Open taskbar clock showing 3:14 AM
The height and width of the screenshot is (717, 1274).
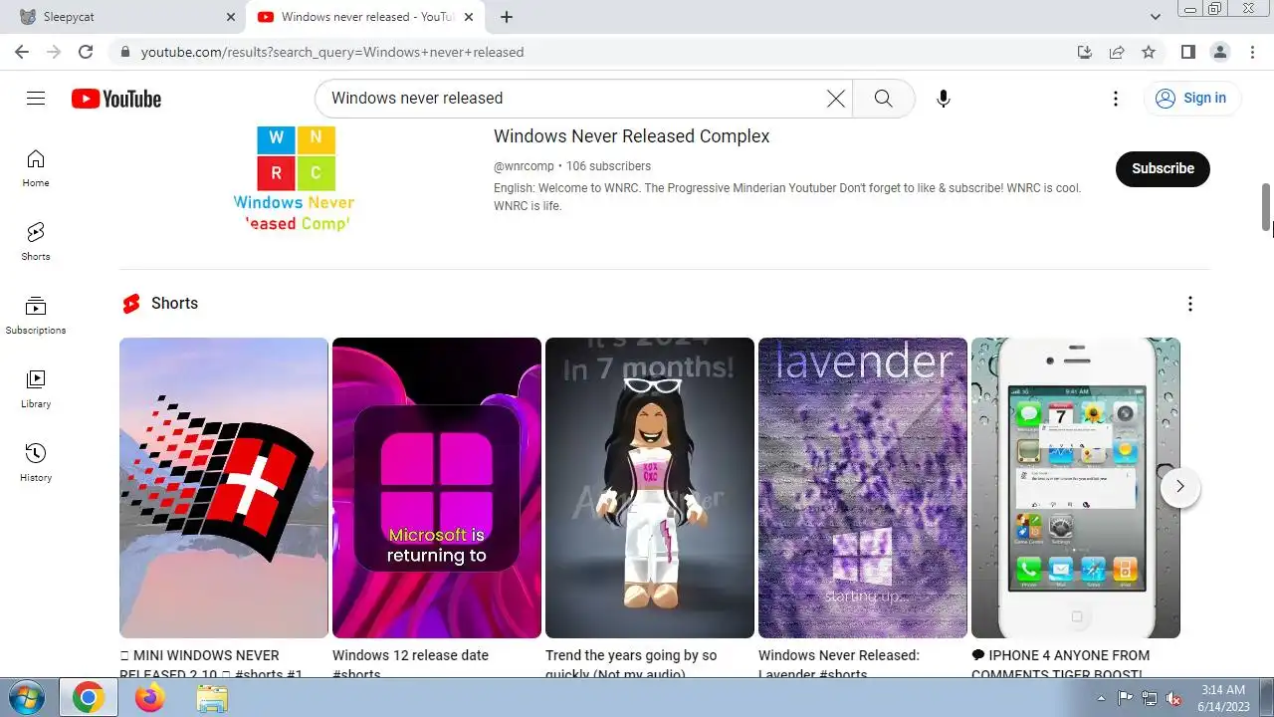coord(1222,698)
